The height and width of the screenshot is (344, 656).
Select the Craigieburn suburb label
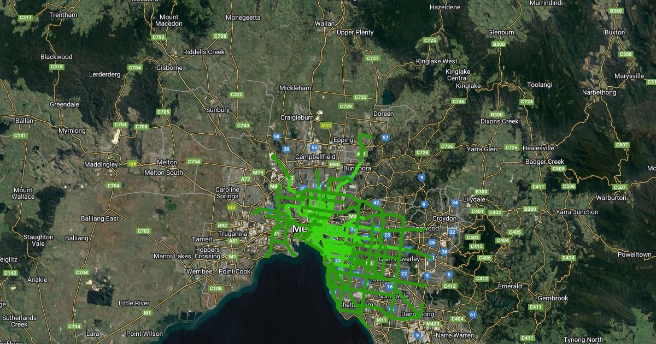[x=297, y=117]
